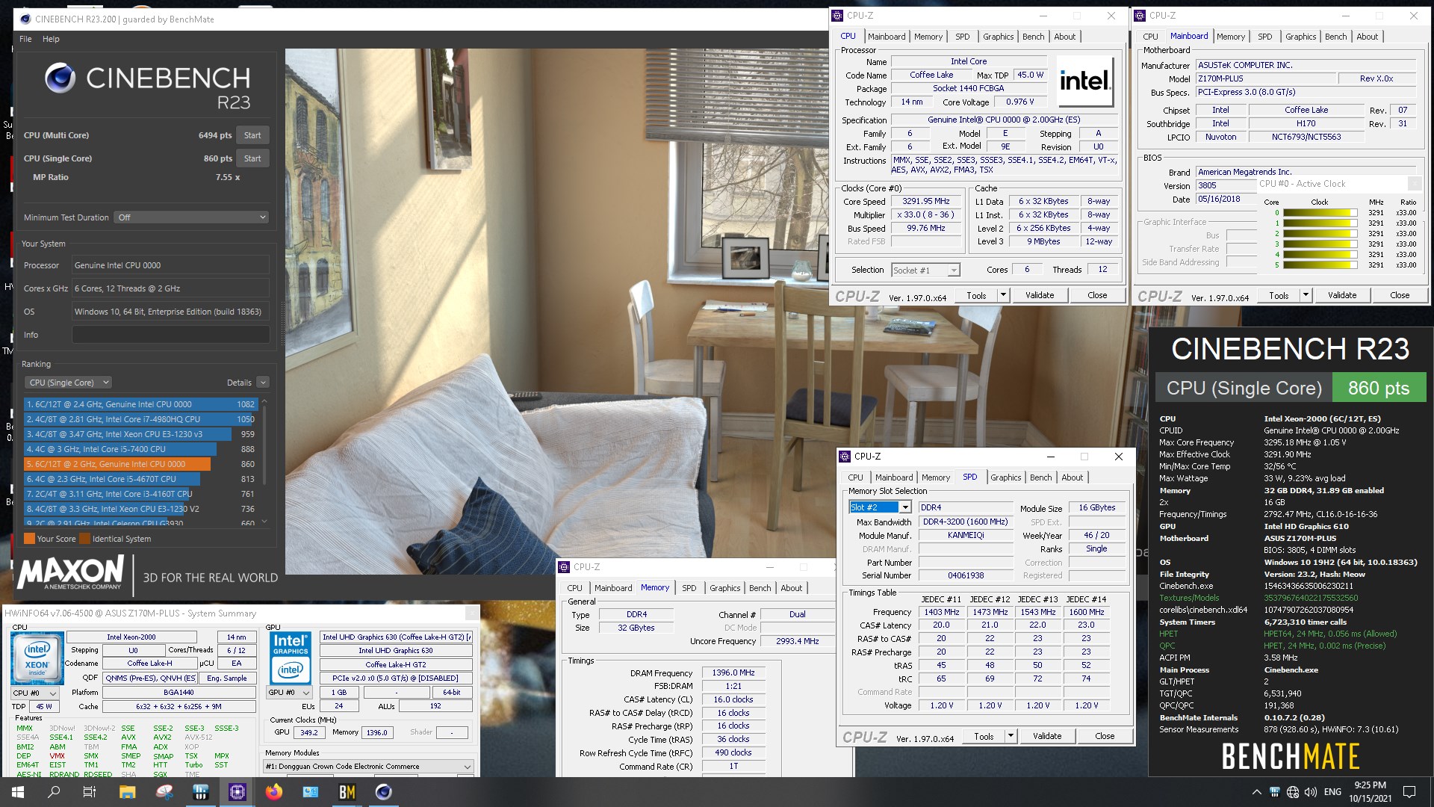Switch to the Graphics tab in CPU-Z Memory window
Image resolution: width=1434 pixels, height=807 pixels.
pos(724,588)
